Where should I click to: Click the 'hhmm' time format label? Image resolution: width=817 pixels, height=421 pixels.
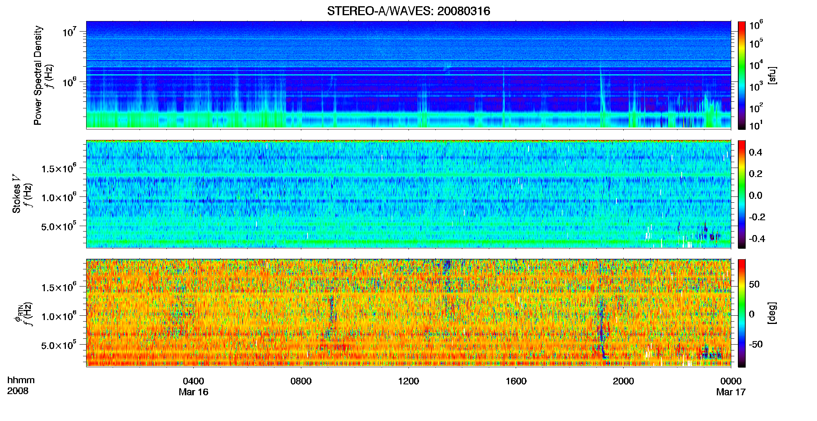[x=21, y=380]
